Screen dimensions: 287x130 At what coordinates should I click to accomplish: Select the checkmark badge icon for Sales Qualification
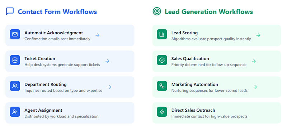click(x=162, y=60)
